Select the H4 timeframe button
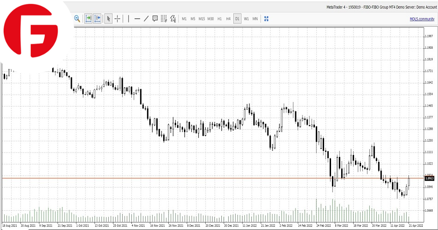 tap(228, 19)
